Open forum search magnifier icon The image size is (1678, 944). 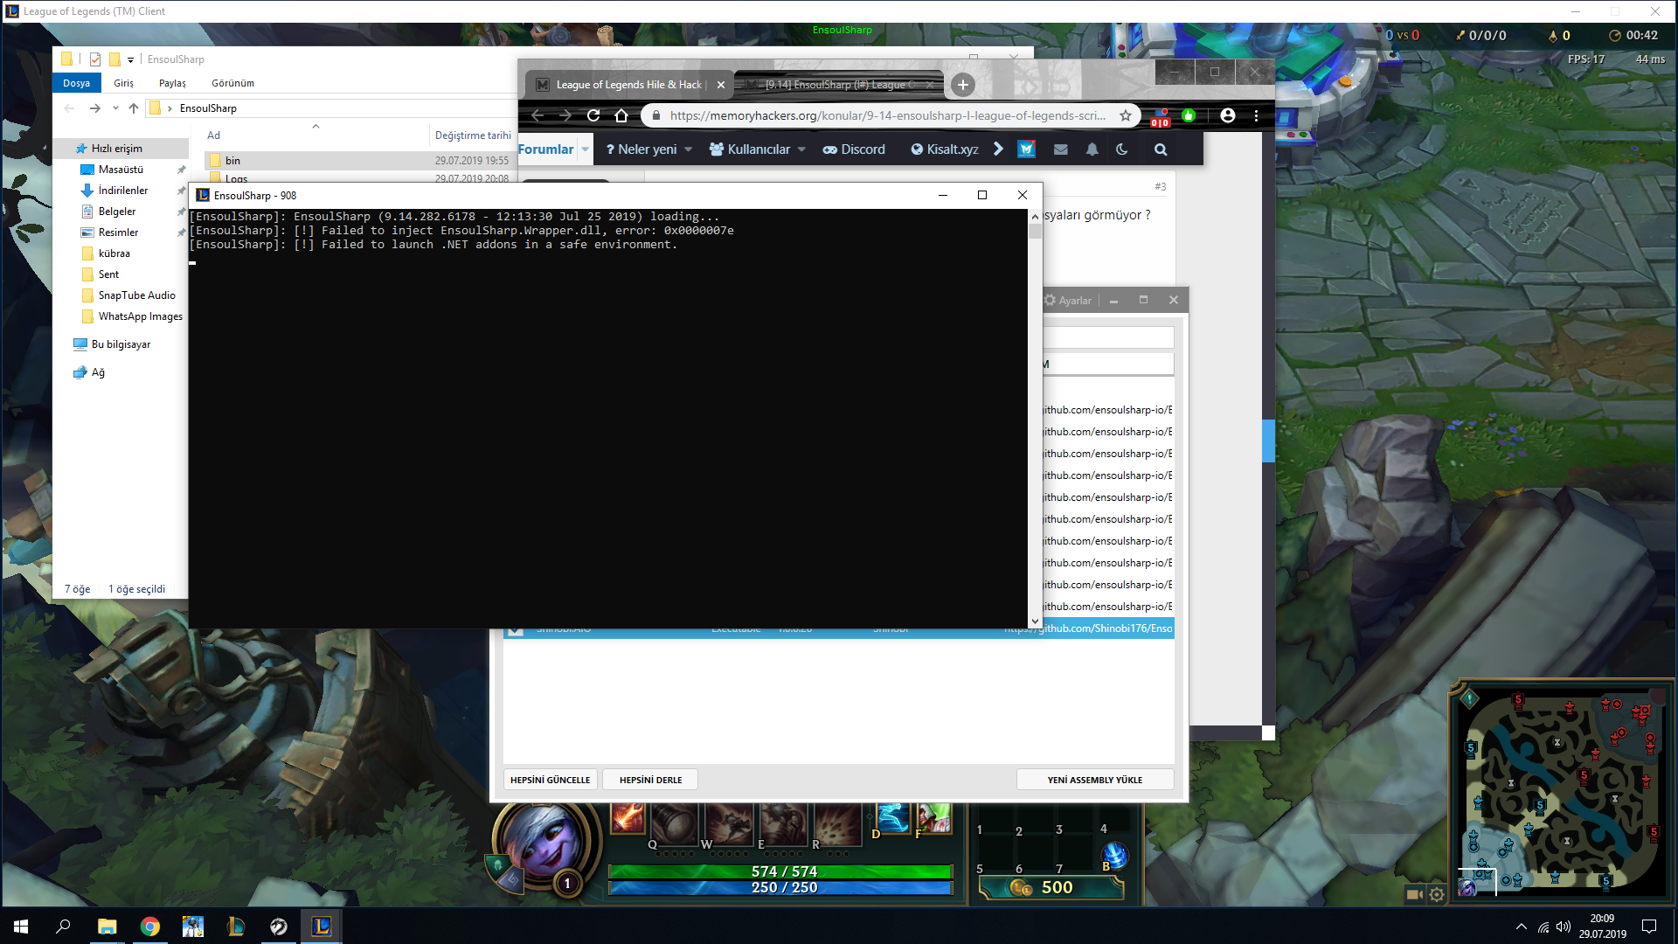point(1161,149)
